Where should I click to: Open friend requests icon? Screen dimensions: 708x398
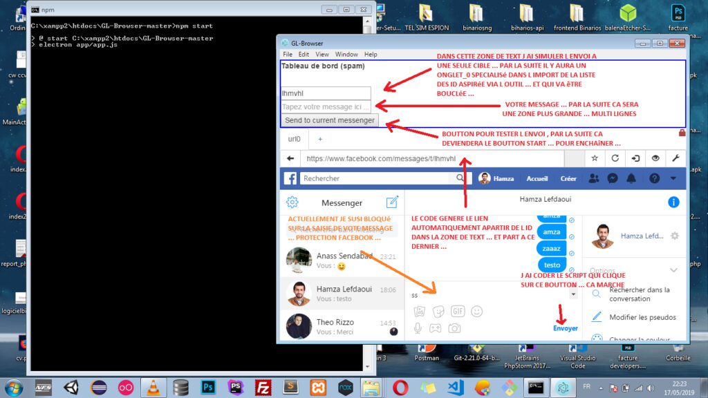594,178
